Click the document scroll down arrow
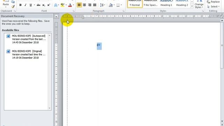The height and width of the screenshot is (126, 224). pos(222,121)
